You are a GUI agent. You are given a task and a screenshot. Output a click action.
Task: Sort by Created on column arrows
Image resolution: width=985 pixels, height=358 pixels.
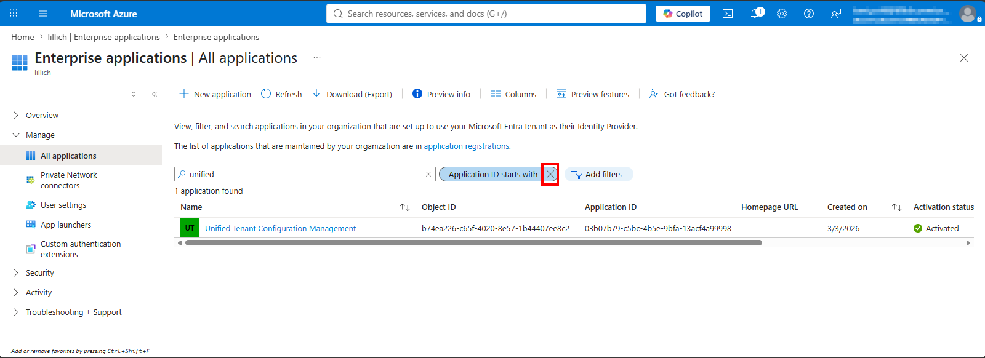pyautogui.click(x=897, y=207)
